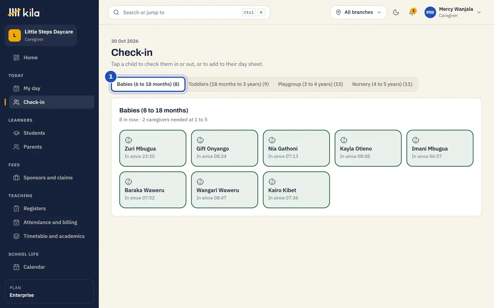This screenshot has width=494, height=308.
Task: Click the MW user avatar
Action: pos(430,12)
